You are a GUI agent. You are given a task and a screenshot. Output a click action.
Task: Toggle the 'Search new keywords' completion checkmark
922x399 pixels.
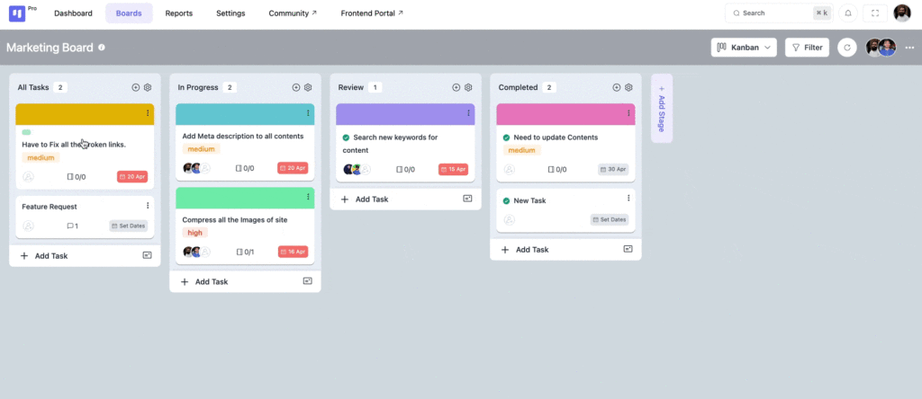click(x=346, y=137)
